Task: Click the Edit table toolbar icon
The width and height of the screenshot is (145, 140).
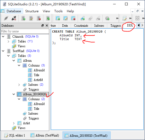Action: click(x=65, y=18)
